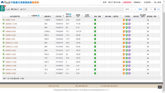The image size is (165, 93).
Task: Click the help icon beside 社區簡稱
Action: tap(38, 16)
